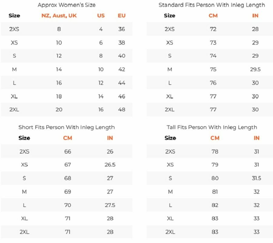This screenshot has width=273, height=243.
Task: Click the EU column header
Action: point(122,16)
